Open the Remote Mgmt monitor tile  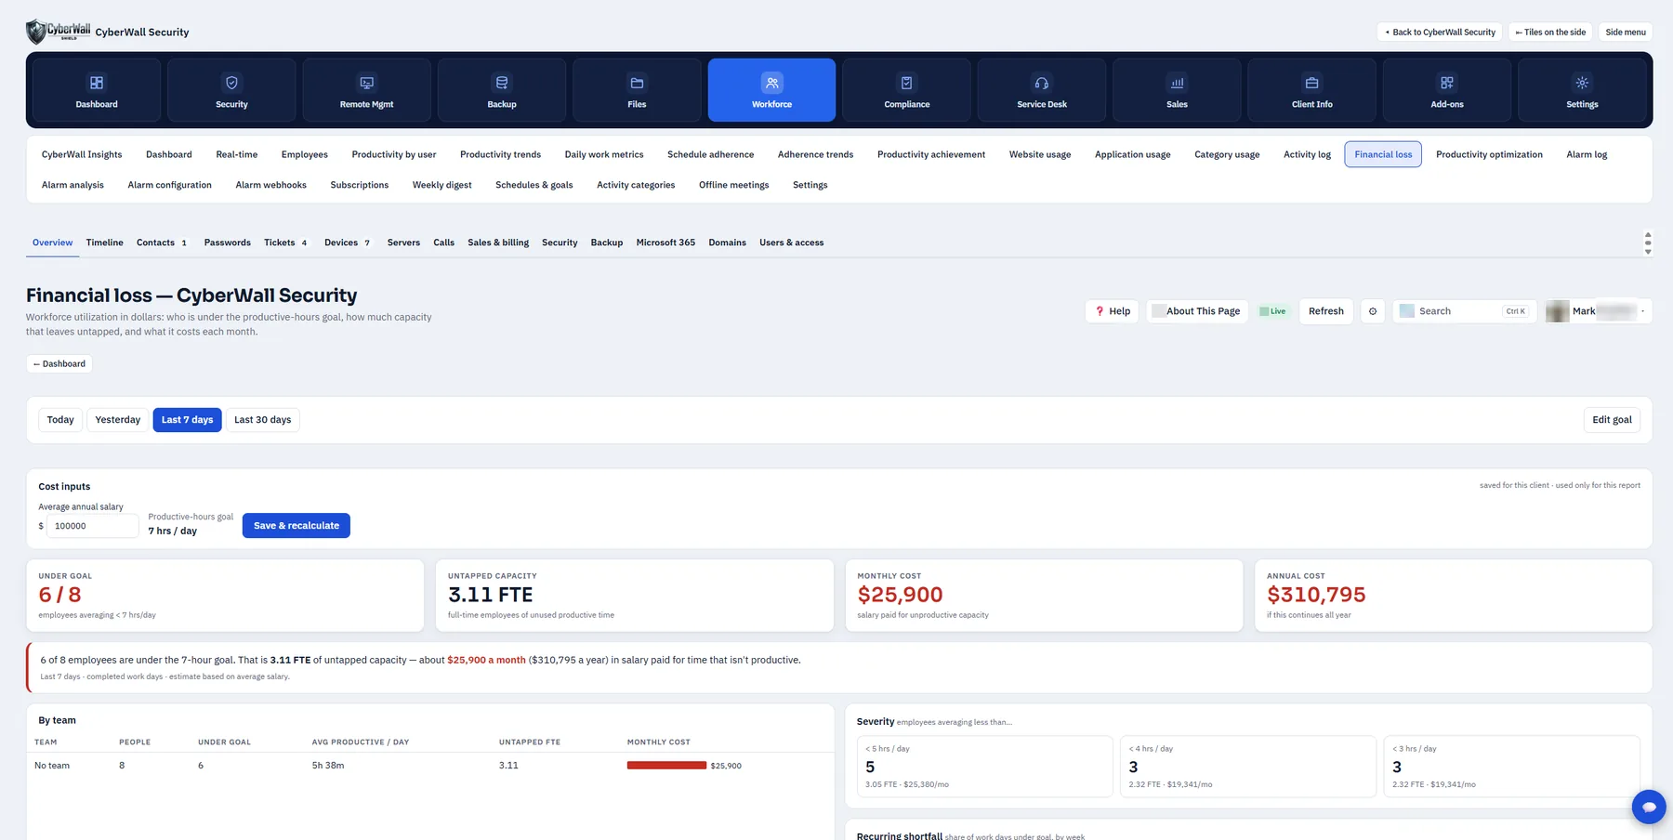(x=366, y=90)
